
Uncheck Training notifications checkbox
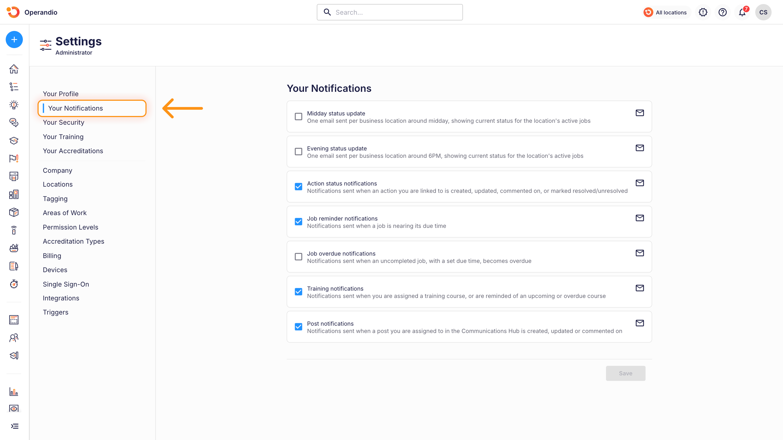(299, 292)
